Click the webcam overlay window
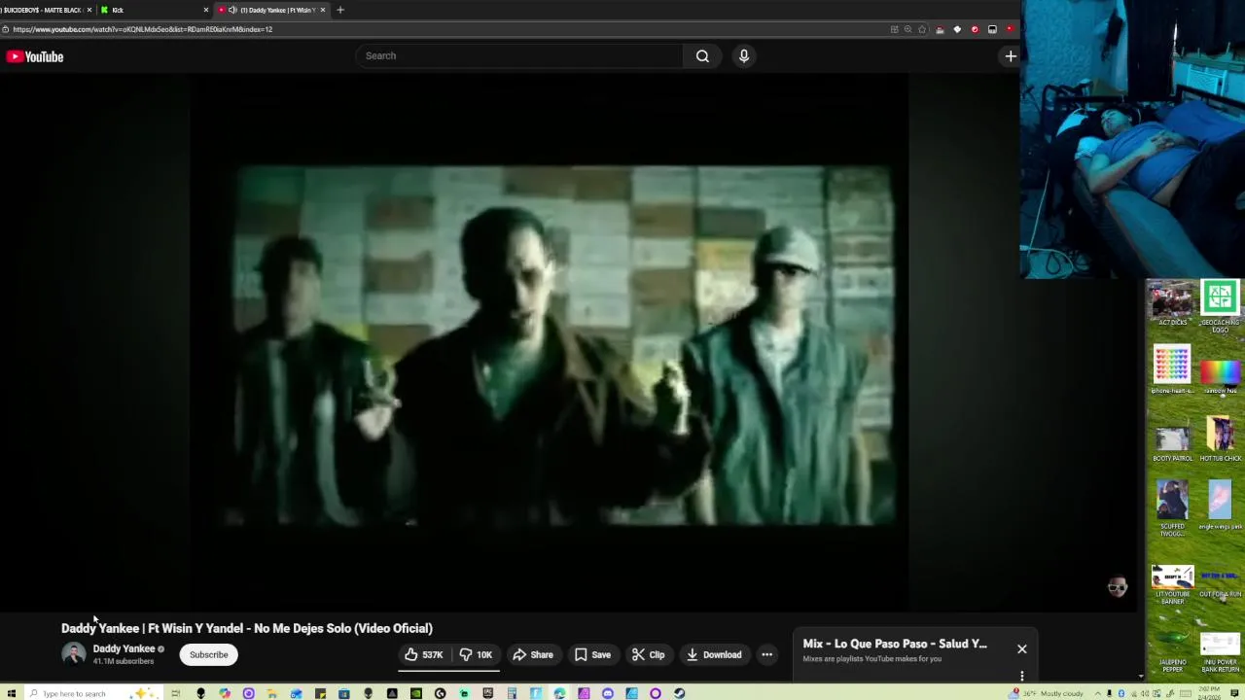Image resolution: width=1245 pixels, height=700 pixels. point(1132,139)
